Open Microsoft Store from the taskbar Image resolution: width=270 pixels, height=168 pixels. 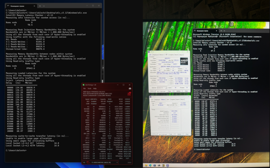click(x=155, y=166)
